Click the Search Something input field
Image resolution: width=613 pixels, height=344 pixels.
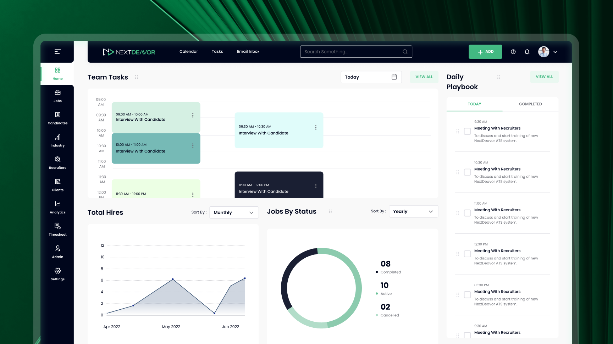tap(356, 52)
